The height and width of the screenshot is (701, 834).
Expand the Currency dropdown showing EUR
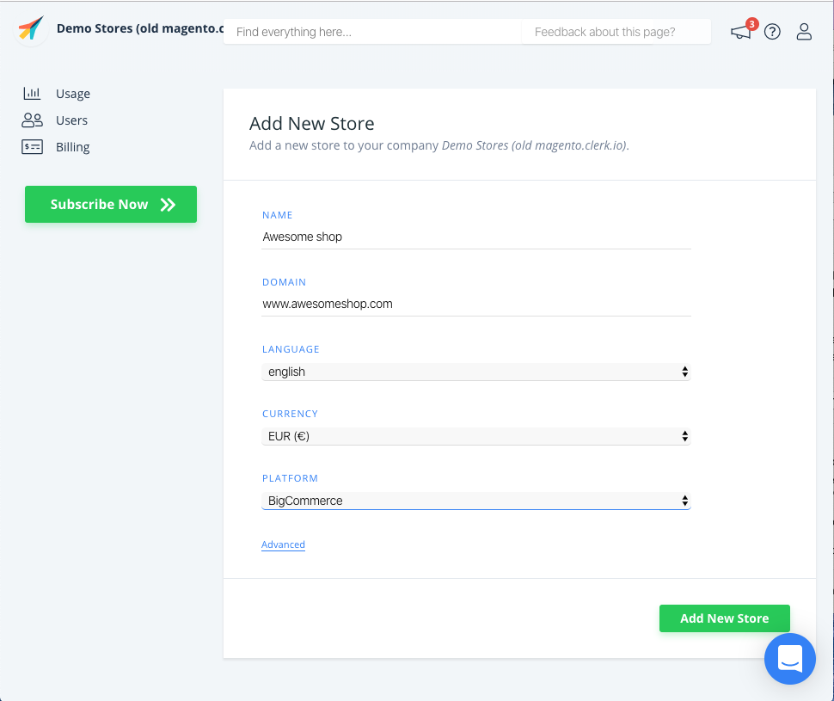[475, 436]
